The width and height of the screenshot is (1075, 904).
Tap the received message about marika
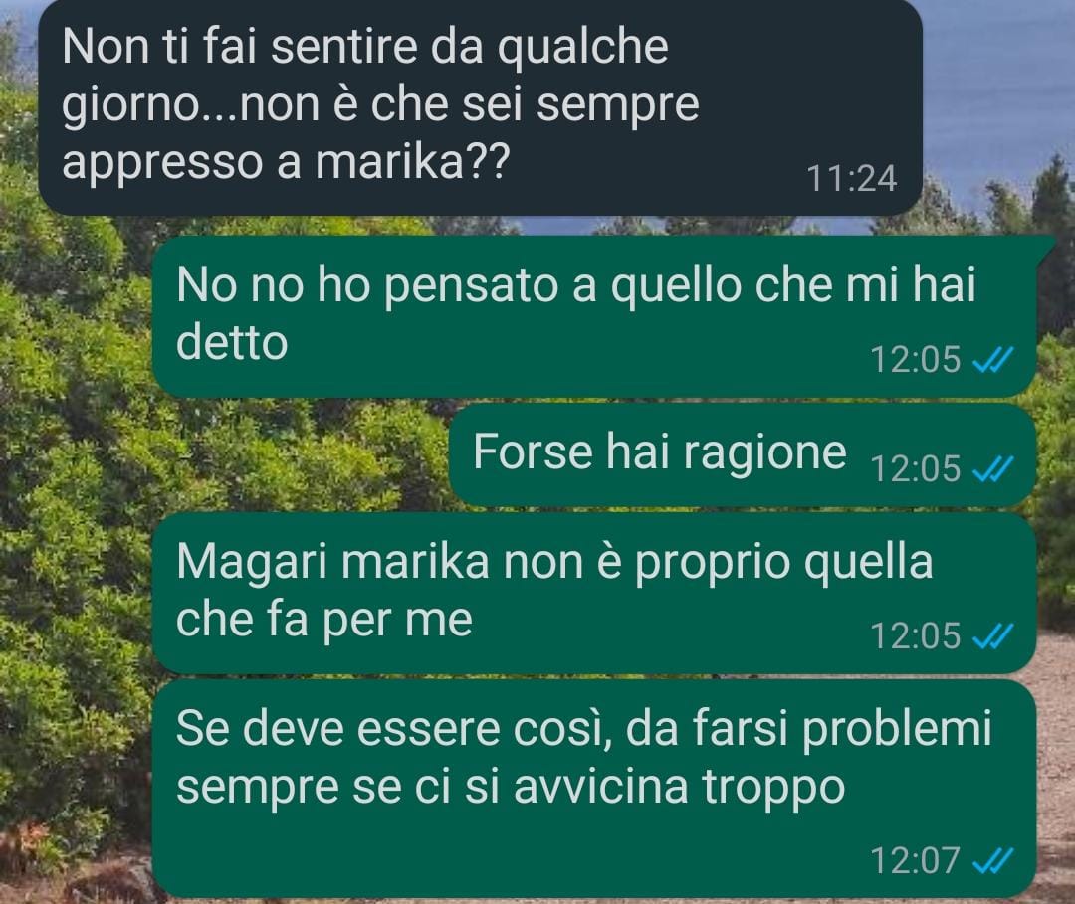[x=480, y=106]
